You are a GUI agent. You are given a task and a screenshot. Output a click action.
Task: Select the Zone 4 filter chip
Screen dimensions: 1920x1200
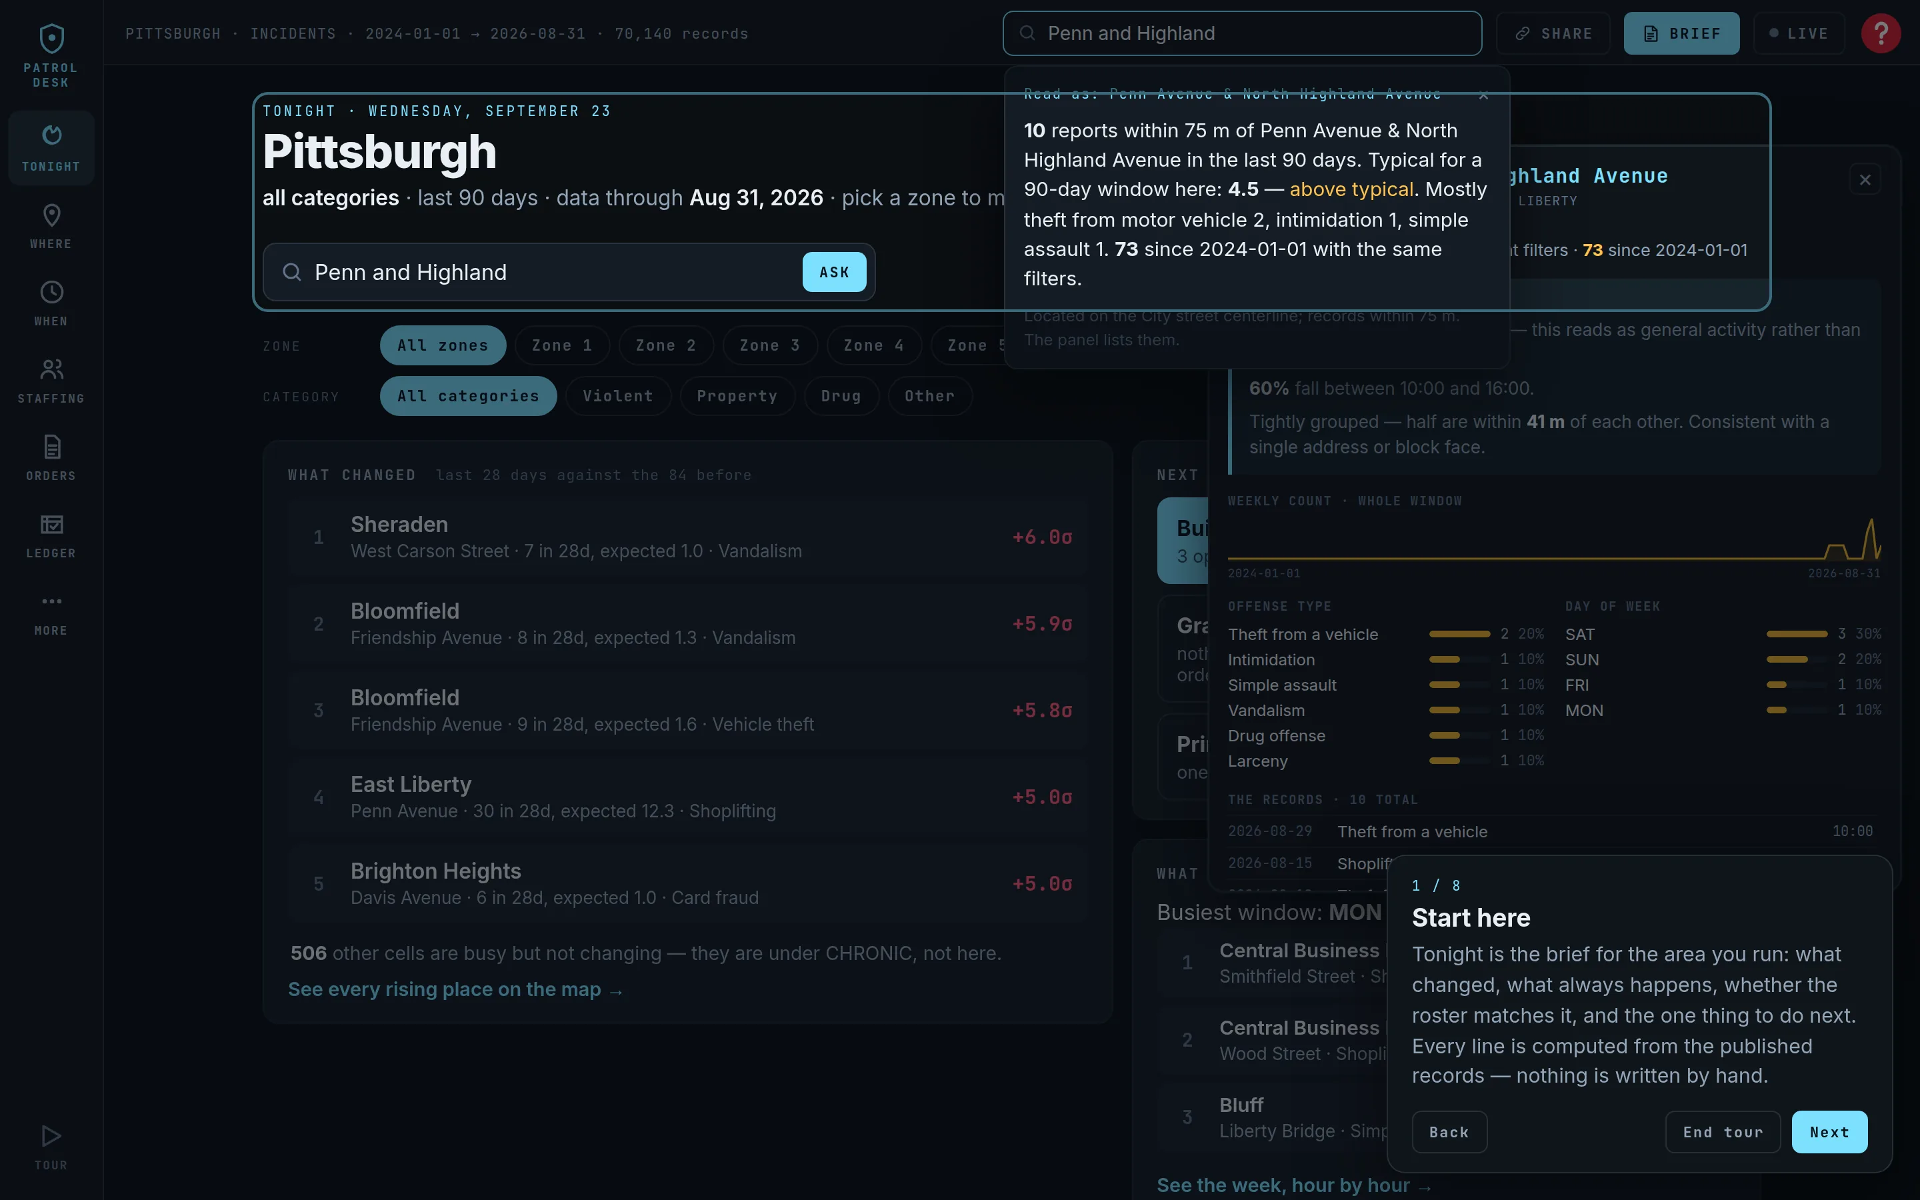tap(873, 345)
